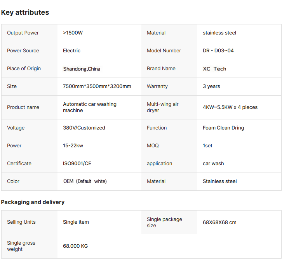Select the Automatic car washing machine text

[x=90, y=107]
